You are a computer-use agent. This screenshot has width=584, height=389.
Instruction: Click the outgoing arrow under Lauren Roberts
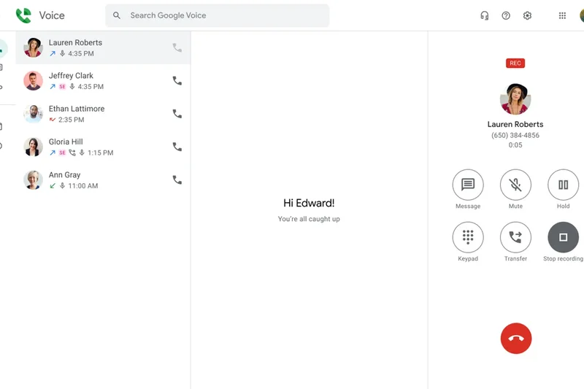[x=53, y=53]
